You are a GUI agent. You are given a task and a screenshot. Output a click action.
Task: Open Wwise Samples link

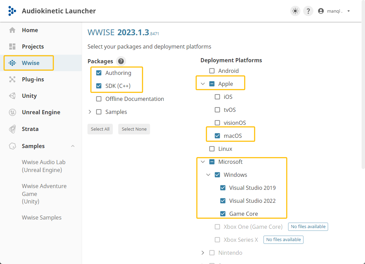coord(42,217)
